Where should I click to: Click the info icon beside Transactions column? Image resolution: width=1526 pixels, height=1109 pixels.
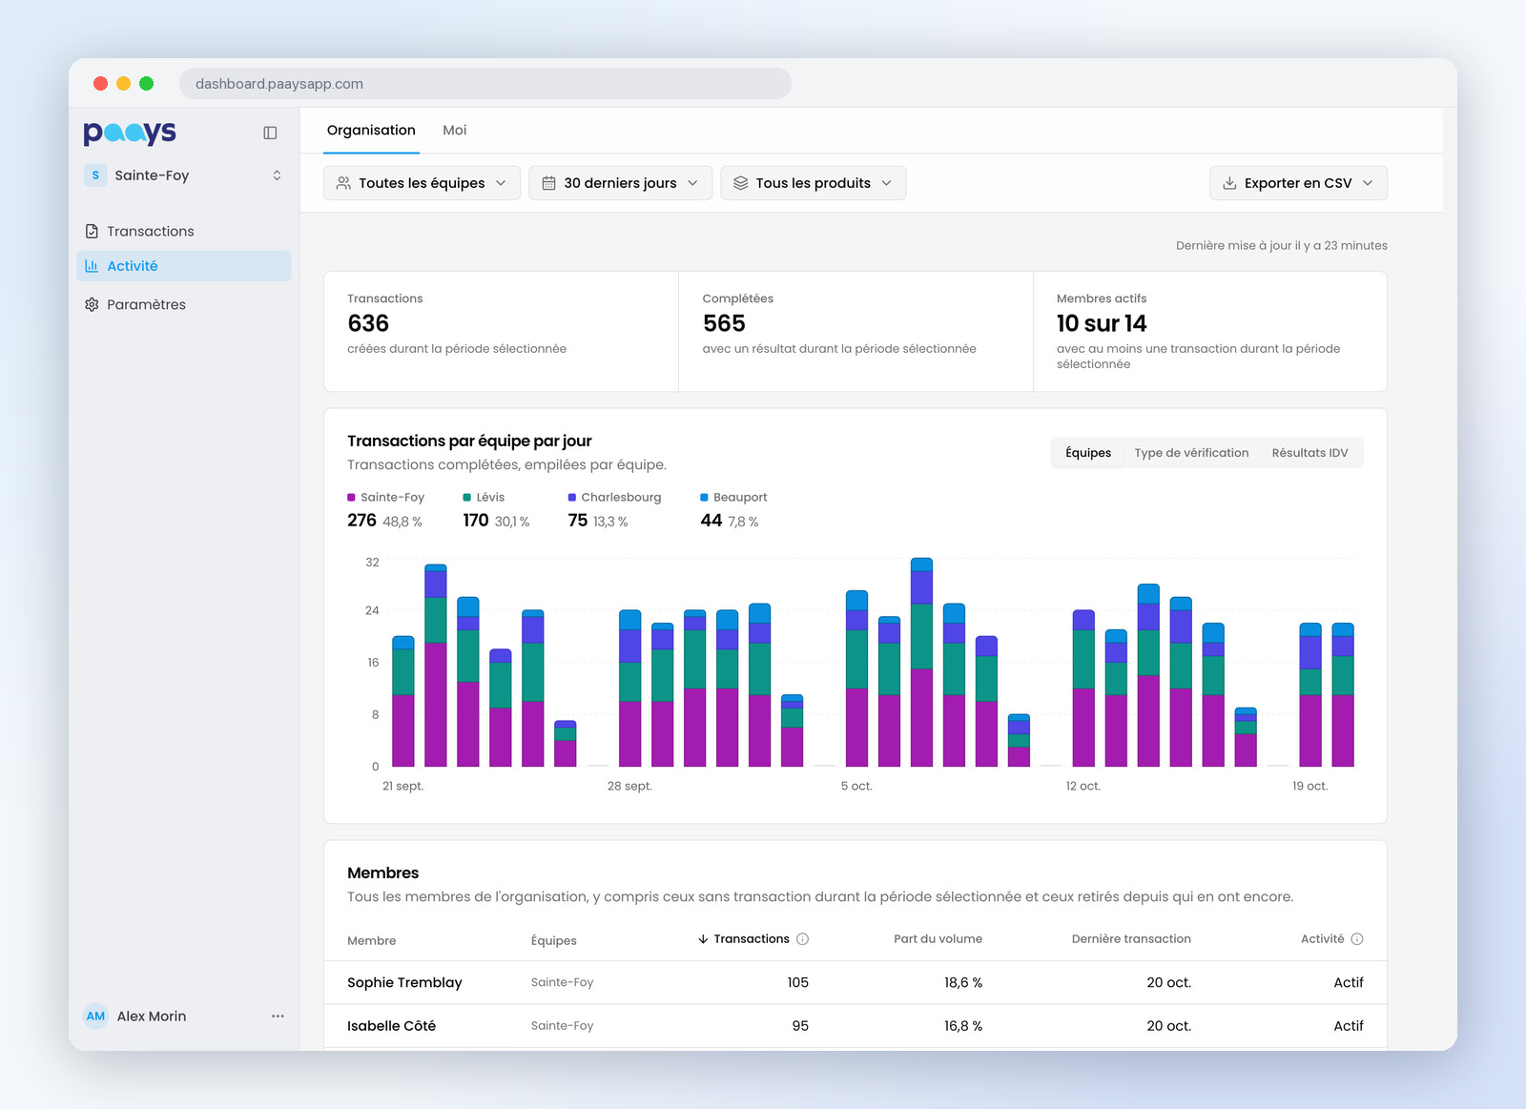pos(802,939)
